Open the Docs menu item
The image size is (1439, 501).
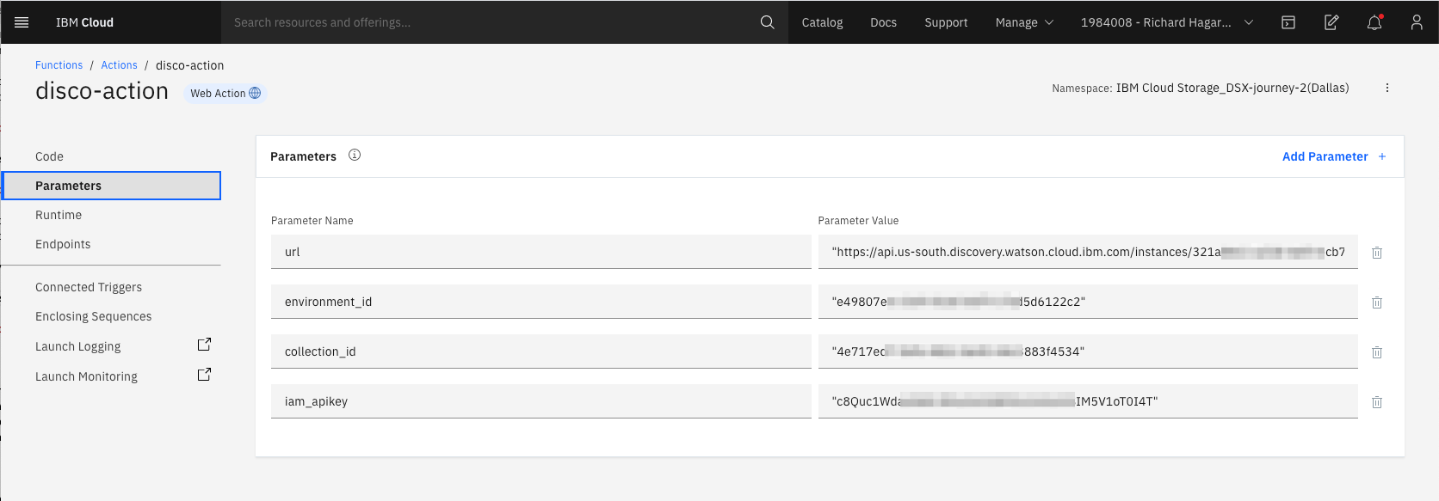tap(883, 22)
